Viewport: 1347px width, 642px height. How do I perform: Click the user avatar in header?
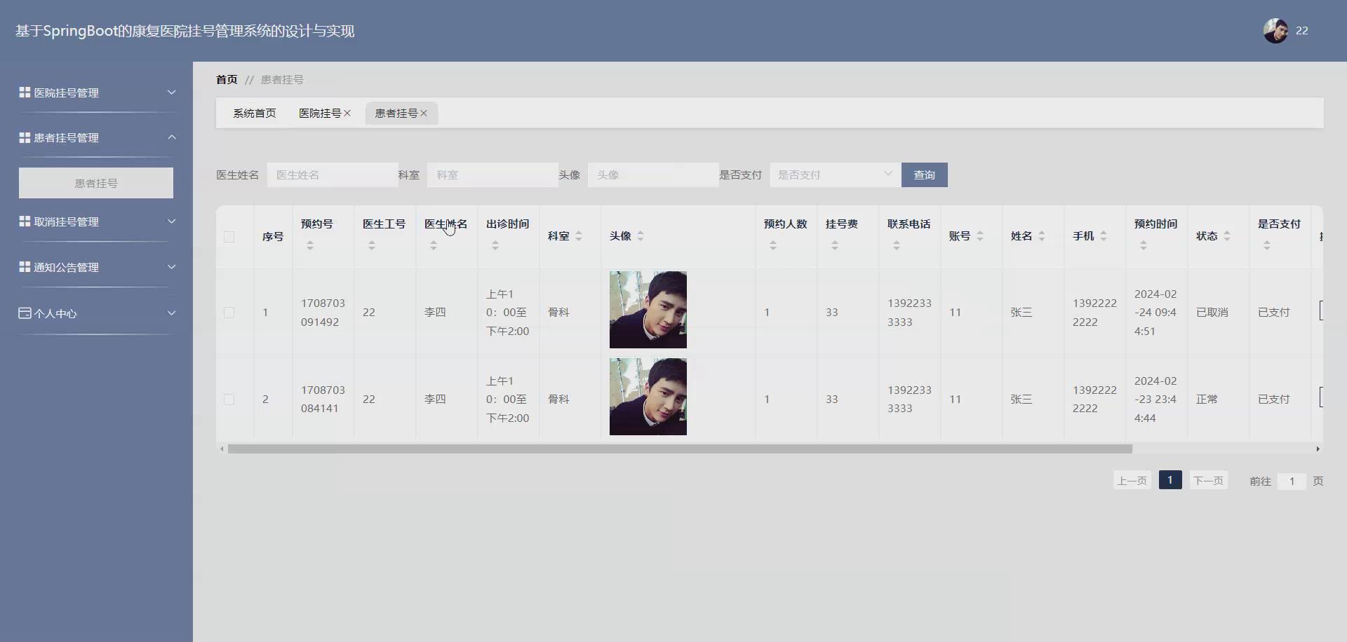click(x=1275, y=31)
